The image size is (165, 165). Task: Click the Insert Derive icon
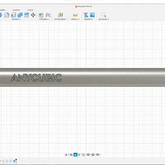click(x=86, y=15)
